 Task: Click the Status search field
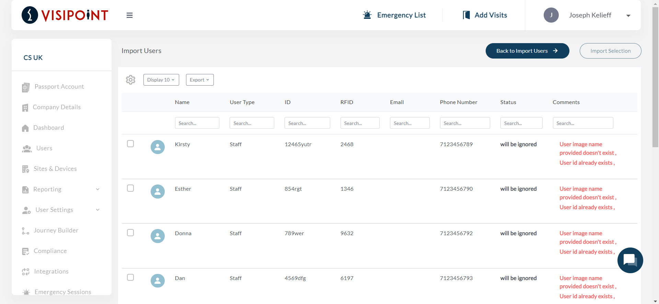point(521,123)
